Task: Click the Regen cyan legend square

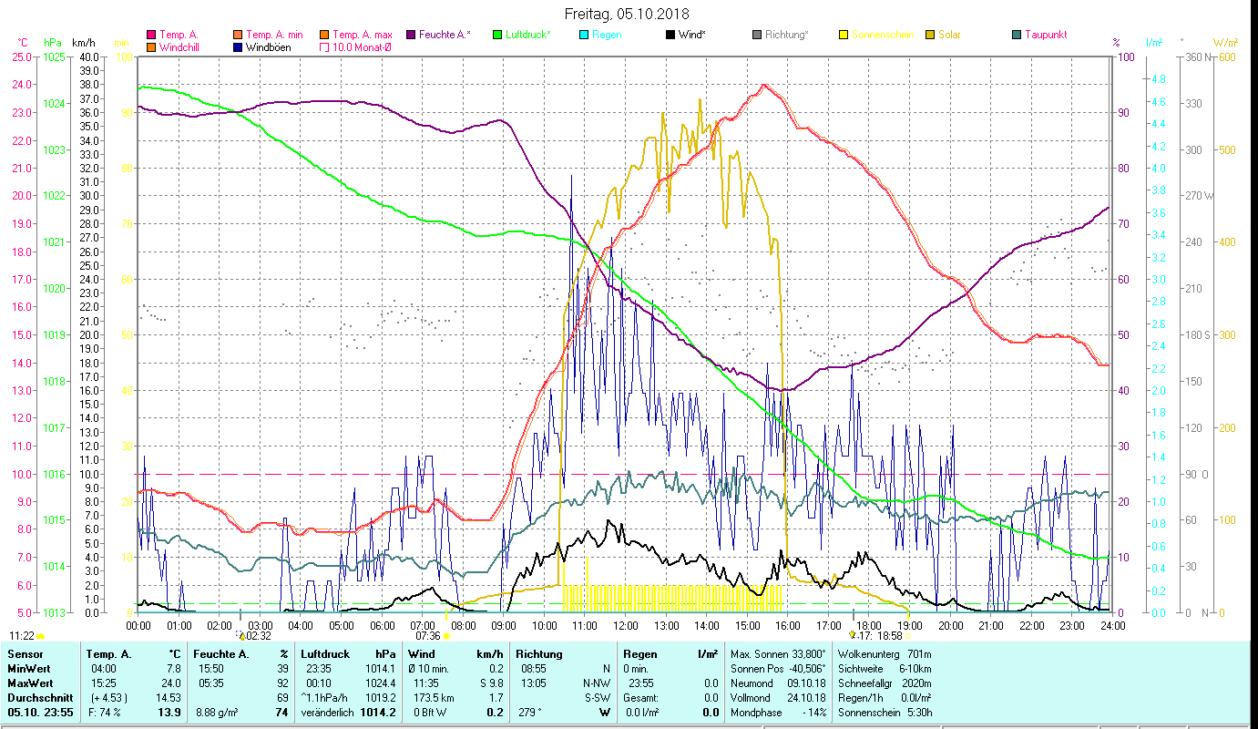Action: (584, 36)
